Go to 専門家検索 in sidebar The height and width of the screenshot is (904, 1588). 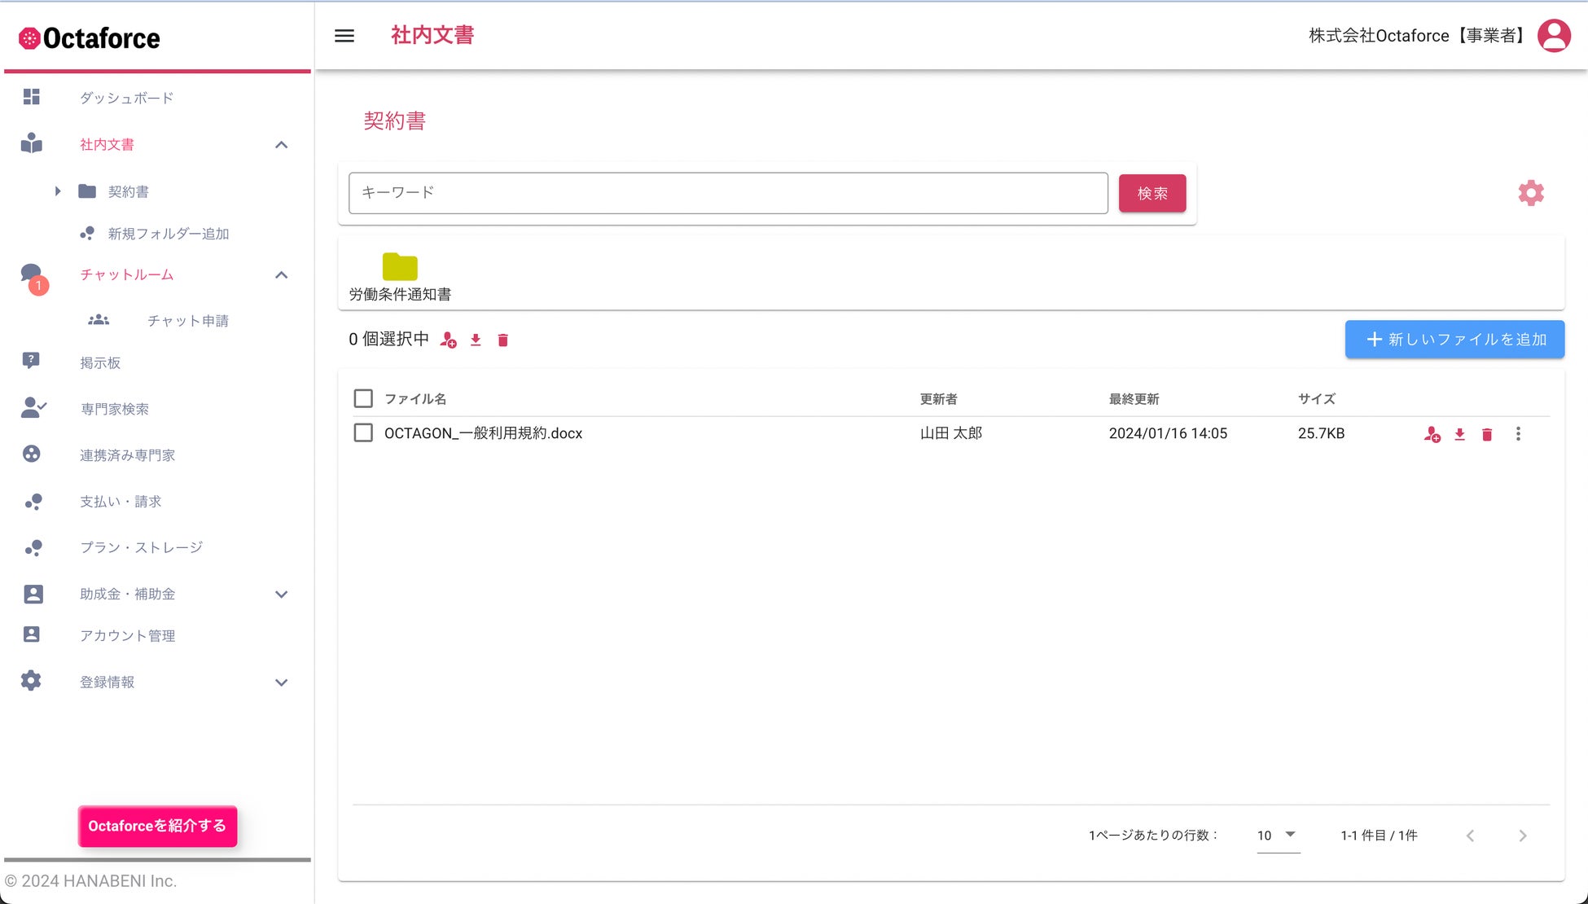[114, 409]
